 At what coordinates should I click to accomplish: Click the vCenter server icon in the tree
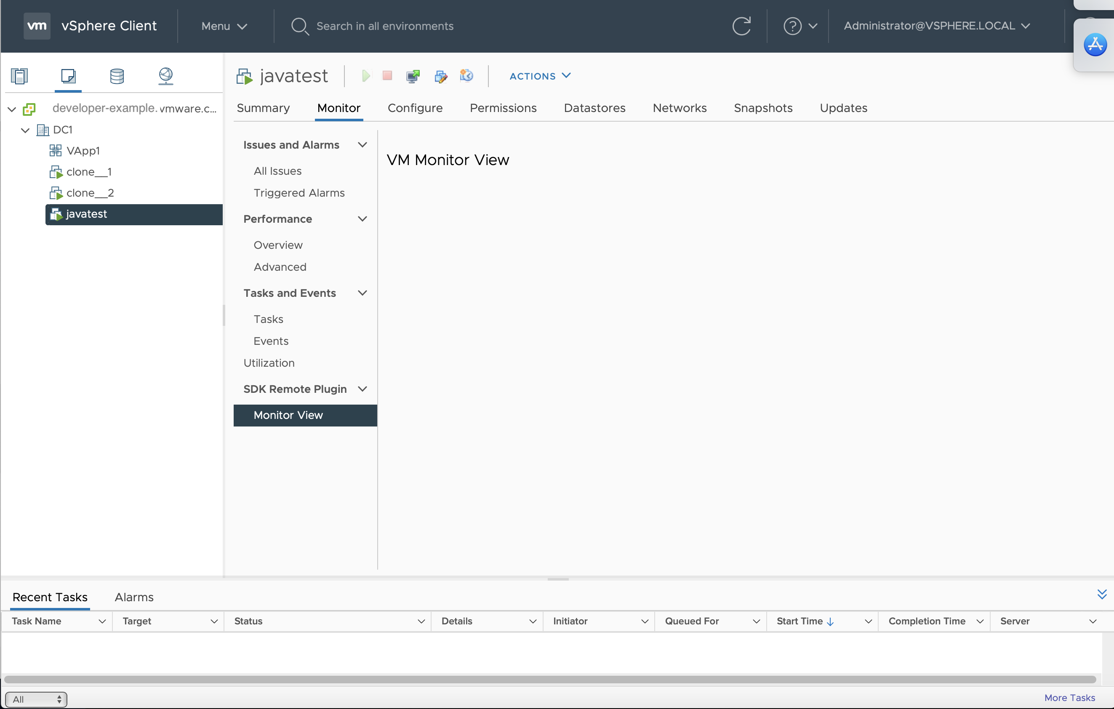pos(29,109)
